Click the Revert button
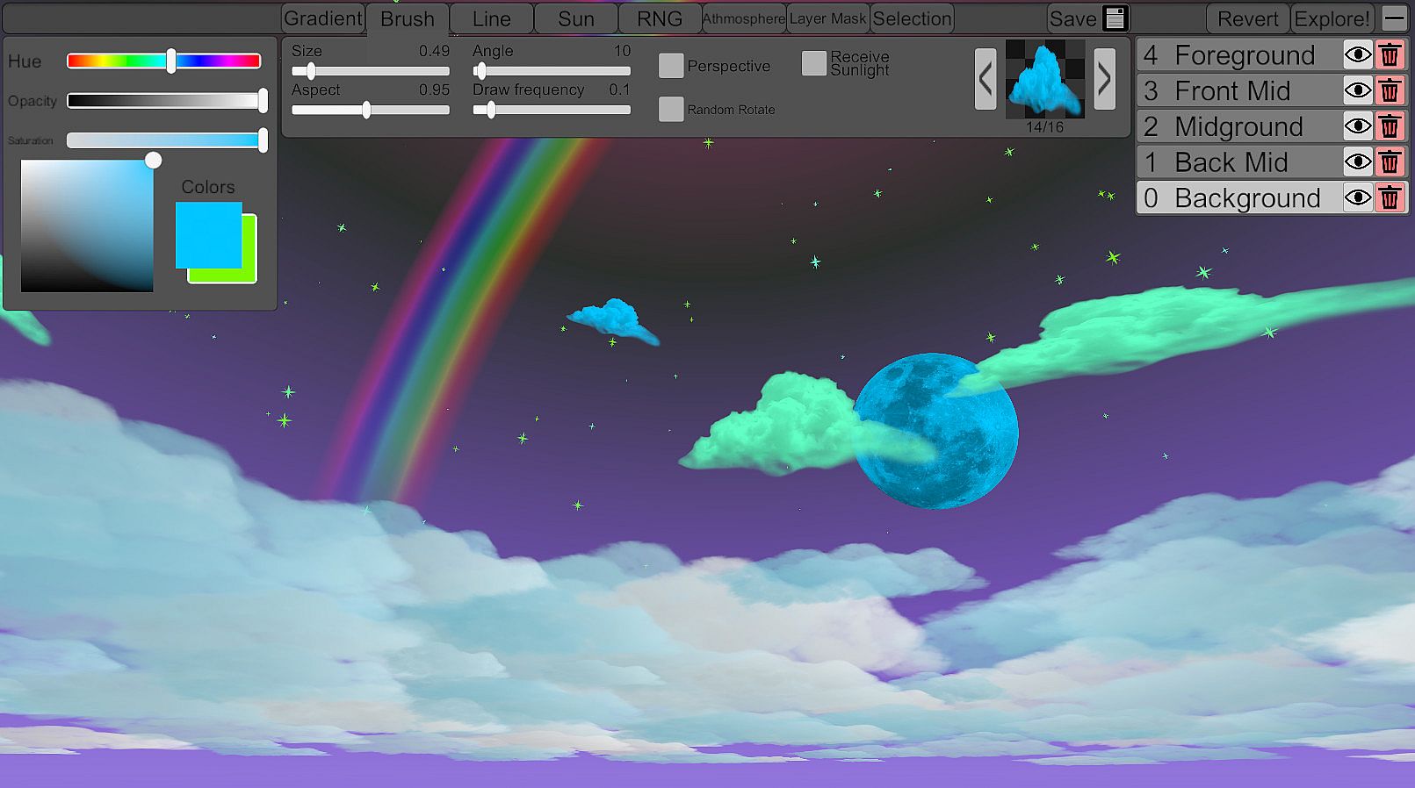The width and height of the screenshot is (1415, 788). (1247, 18)
